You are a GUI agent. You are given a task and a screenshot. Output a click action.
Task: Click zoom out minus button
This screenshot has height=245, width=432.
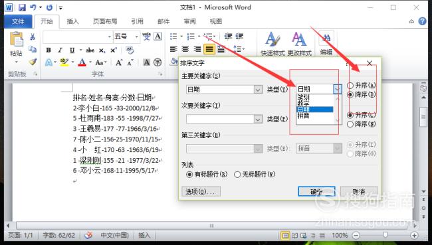(356, 235)
